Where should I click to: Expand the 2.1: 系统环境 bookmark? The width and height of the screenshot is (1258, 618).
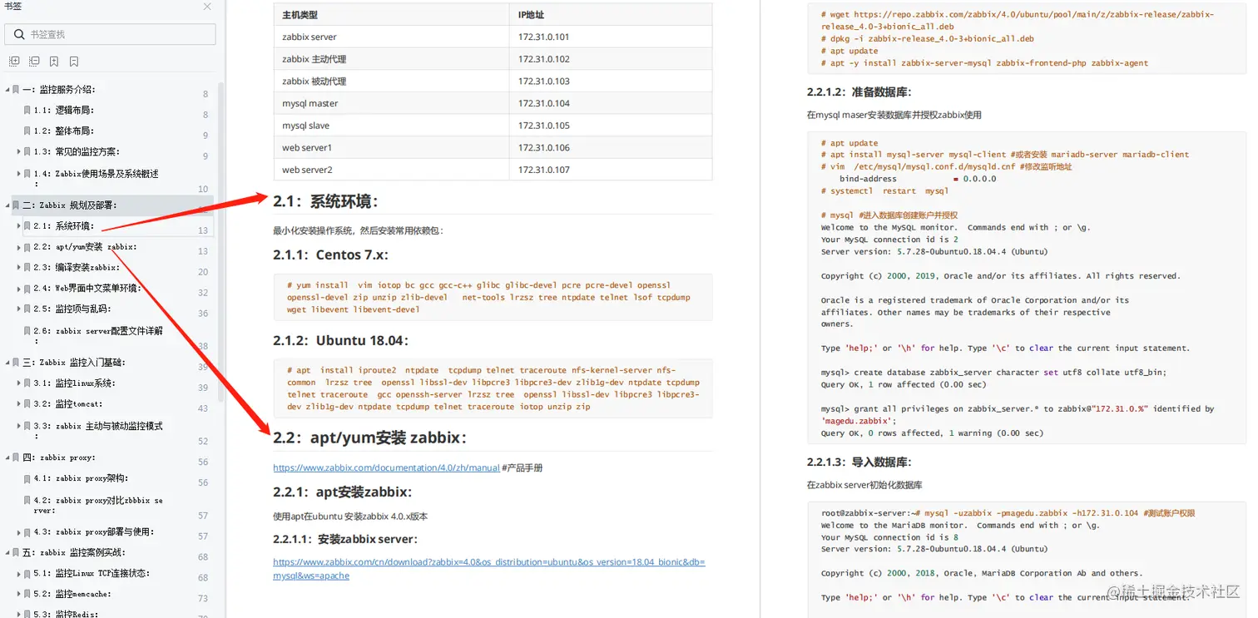point(18,225)
